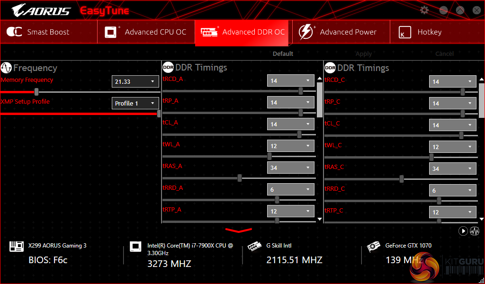Open the tRCD_A value dropdown
This screenshot has height=284, width=485.
tap(291, 80)
